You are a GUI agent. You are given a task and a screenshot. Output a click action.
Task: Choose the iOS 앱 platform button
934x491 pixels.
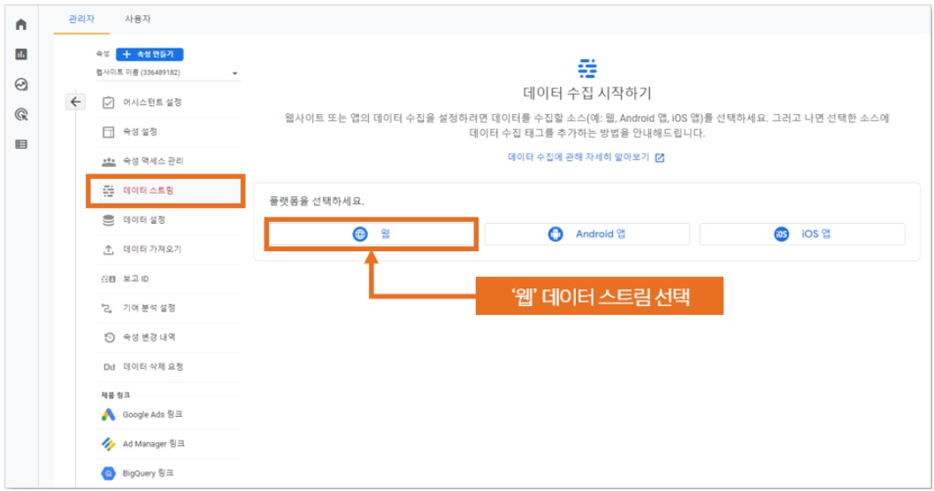point(802,234)
